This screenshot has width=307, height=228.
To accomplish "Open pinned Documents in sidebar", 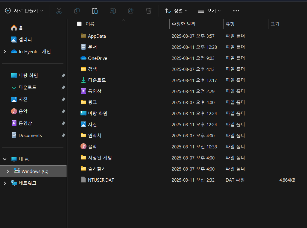I will (26, 136).
